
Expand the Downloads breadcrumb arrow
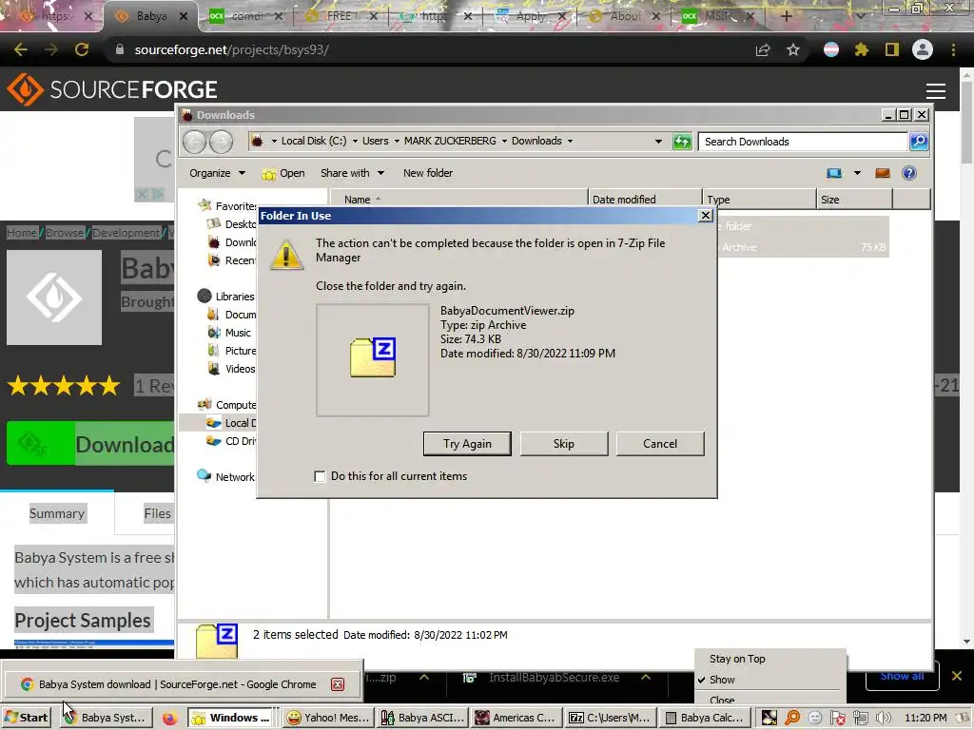[570, 142]
